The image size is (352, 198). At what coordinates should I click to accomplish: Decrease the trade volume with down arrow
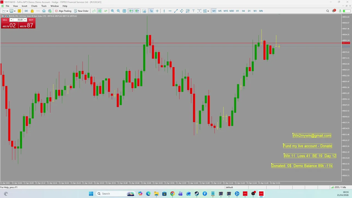pos(11,20)
